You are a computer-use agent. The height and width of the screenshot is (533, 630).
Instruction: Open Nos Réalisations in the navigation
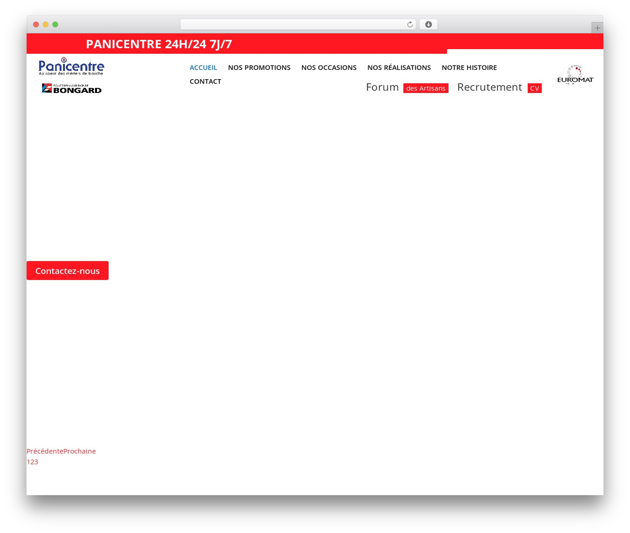[x=399, y=67]
